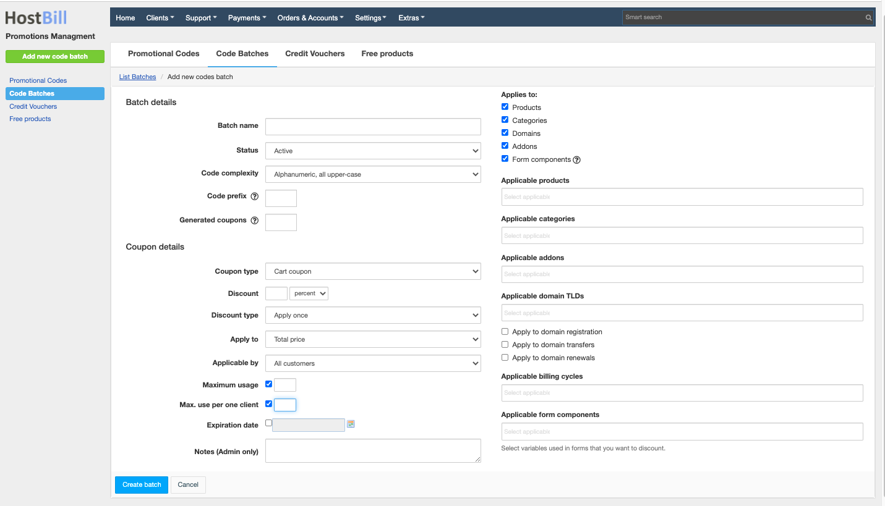Follow the List Batches breadcrumb link
This screenshot has width=885, height=506.
[137, 77]
